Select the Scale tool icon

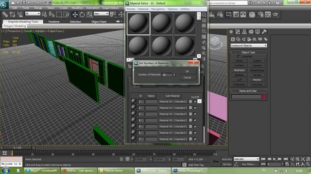pyautogui.click(x=89, y=14)
